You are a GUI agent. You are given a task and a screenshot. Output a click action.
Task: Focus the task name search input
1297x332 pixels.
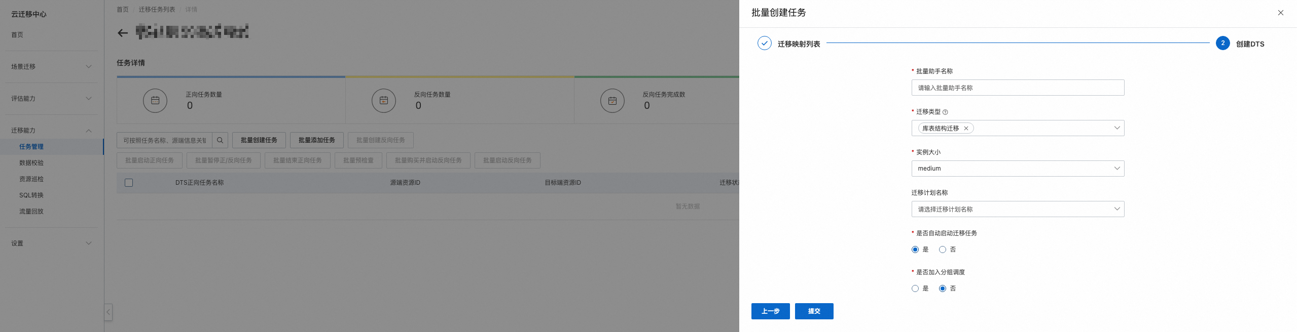[x=164, y=140]
